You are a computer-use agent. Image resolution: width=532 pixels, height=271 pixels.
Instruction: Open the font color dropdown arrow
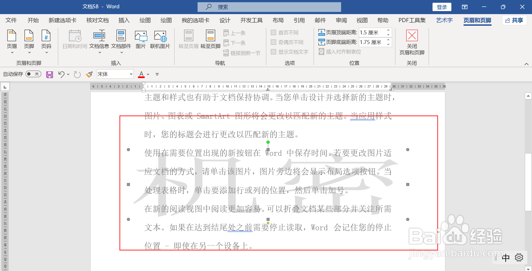[x=148, y=74]
